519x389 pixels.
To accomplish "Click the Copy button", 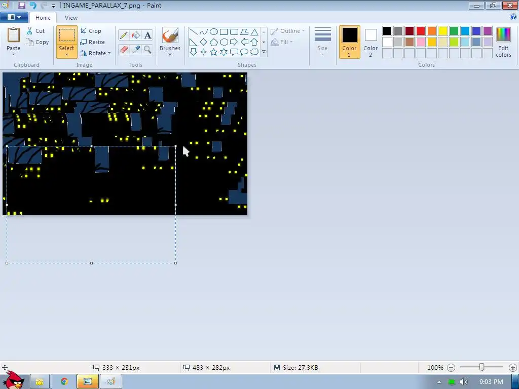I will [x=38, y=43].
